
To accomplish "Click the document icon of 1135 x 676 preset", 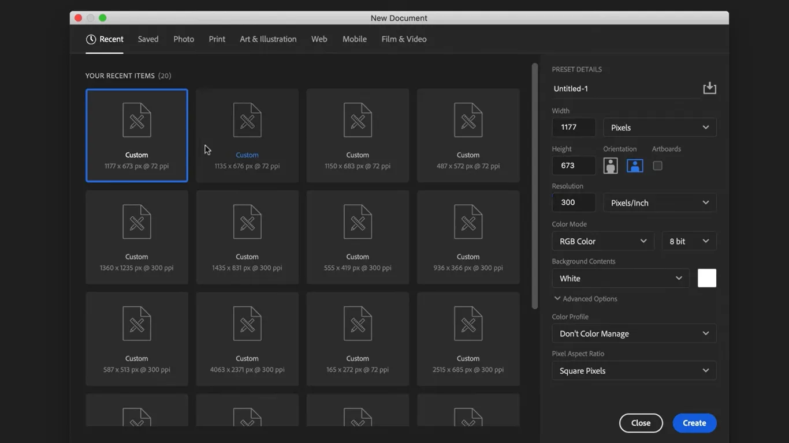I will 247,120.
